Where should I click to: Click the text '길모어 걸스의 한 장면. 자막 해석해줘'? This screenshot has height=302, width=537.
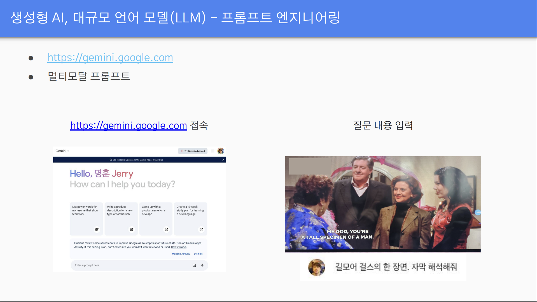point(396,267)
